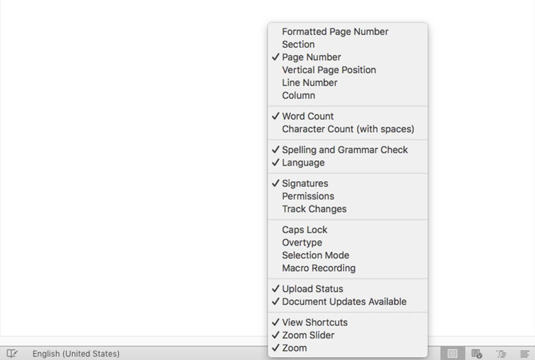Select Section in the context menu
This screenshot has width=535, height=360.
[298, 44]
